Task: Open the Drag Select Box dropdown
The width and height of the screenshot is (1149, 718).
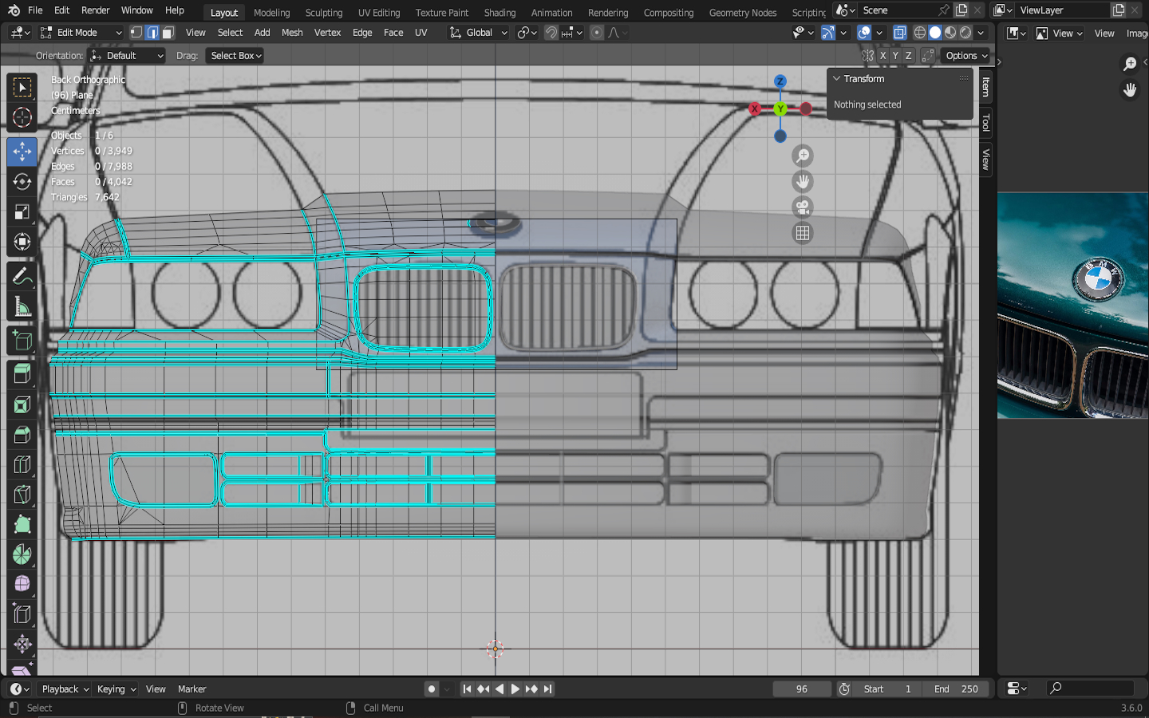Action: pos(235,56)
